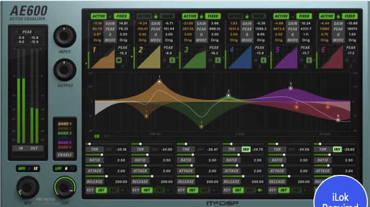
Task: Solo band 6 with its S button
Action: [x=351, y=66]
